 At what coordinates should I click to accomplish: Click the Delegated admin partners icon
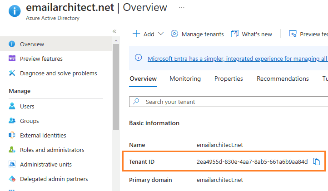12,179
